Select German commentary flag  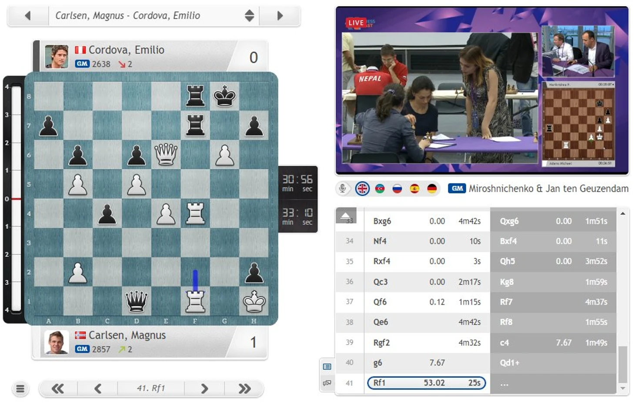pyautogui.click(x=432, y=189)
